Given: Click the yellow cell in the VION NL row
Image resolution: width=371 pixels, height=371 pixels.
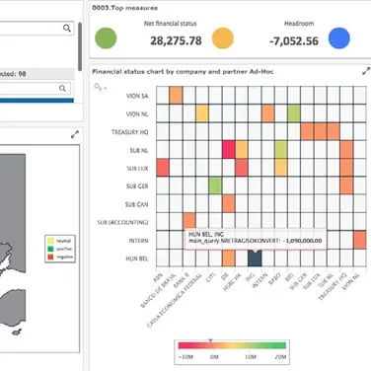Looking at the screenshot, I should 202,113.
